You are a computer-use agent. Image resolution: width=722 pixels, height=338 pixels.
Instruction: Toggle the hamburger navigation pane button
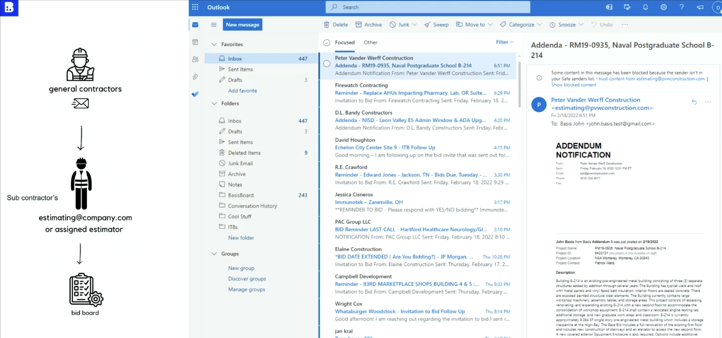pos(214,25)
